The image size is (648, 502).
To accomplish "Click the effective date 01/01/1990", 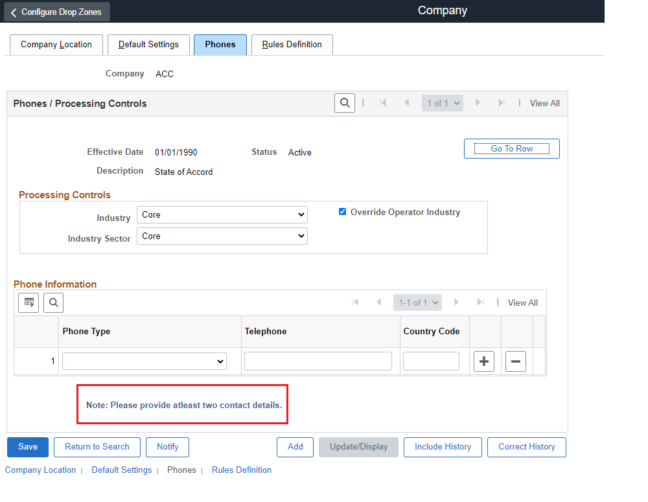I will click(x=176, y=152).
